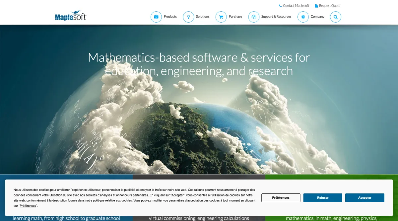Follow the Contact Maplesoft link
Viewport: 398px width, 221px height.
[x=296, y=6]
